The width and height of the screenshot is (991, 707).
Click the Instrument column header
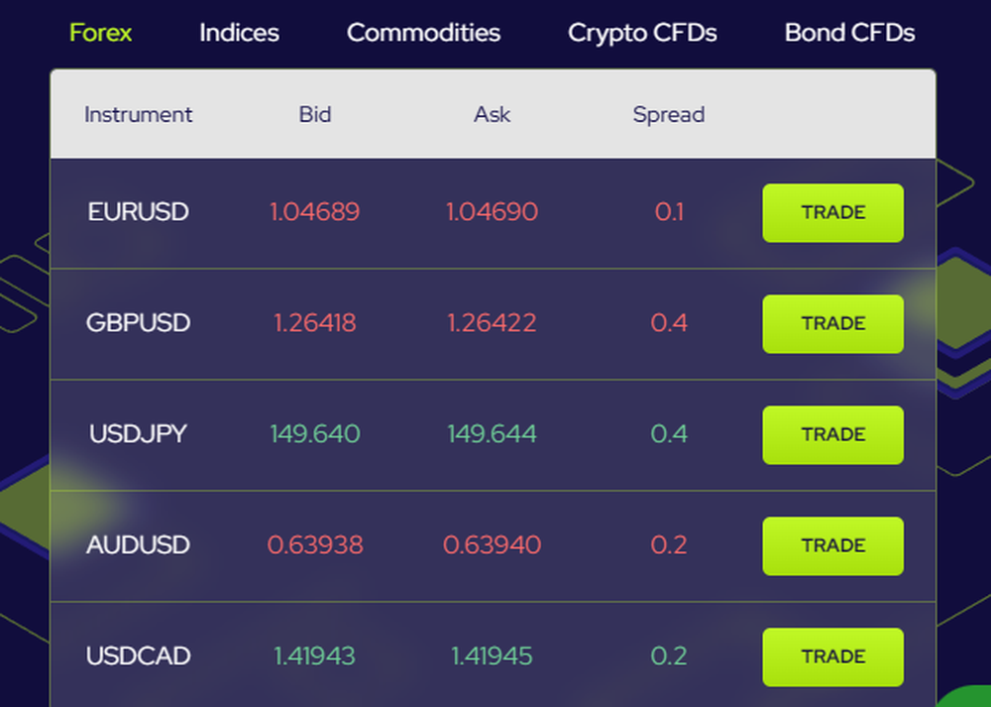tap(139, 114)
